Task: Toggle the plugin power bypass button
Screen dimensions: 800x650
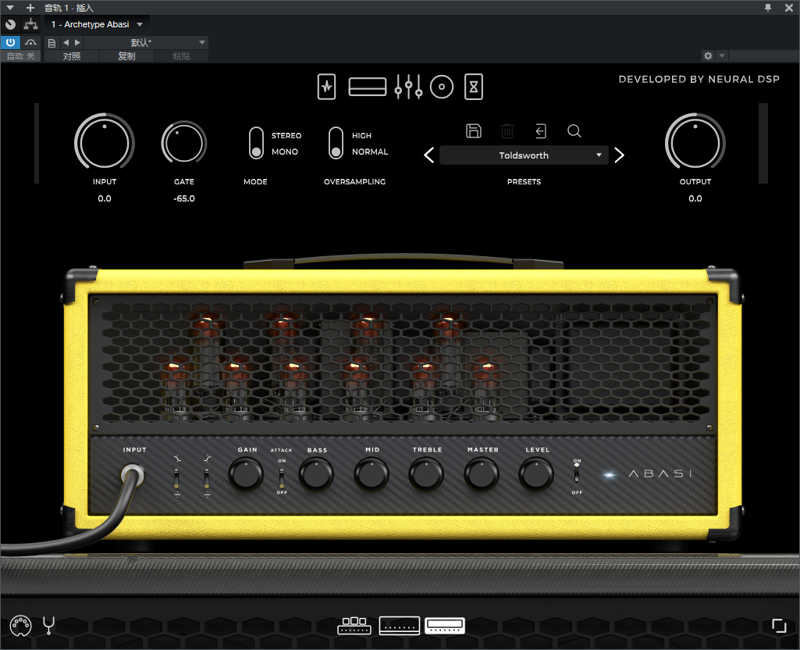Action: point(10,42)
